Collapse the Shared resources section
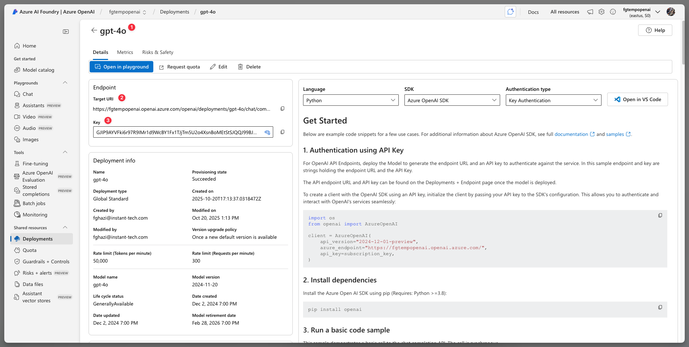Image resolution: width=689 pixels, height=347 pixels. tap(65, 227)
